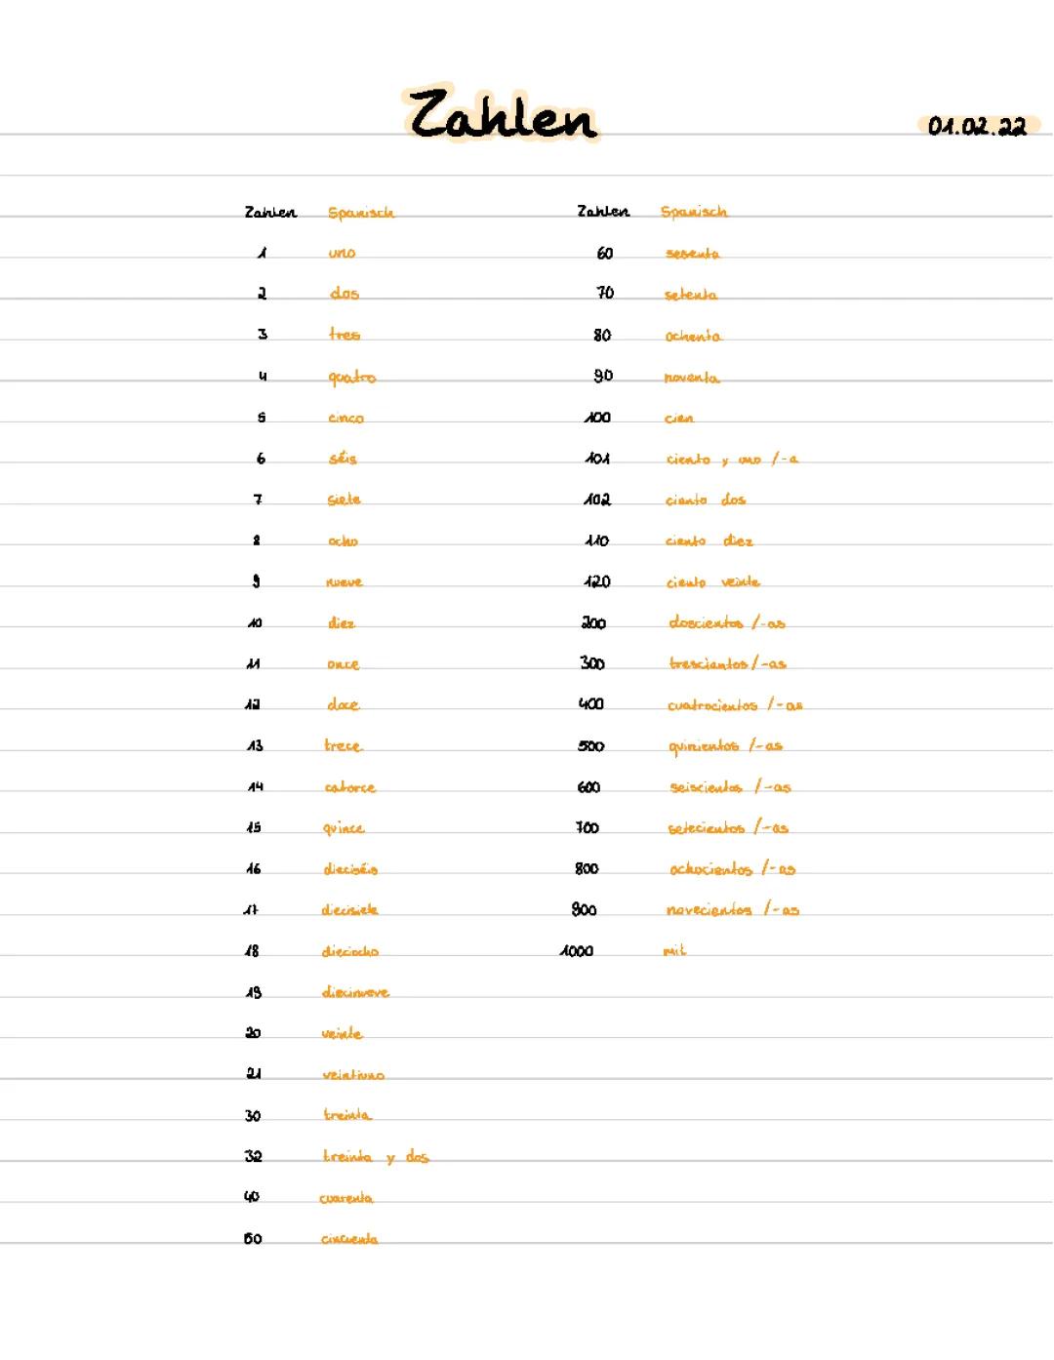This screenshot has width=1054, height=1360.
Task: Click the entry "ciento y uno /-a"
Action: click(x=732, y=460)
